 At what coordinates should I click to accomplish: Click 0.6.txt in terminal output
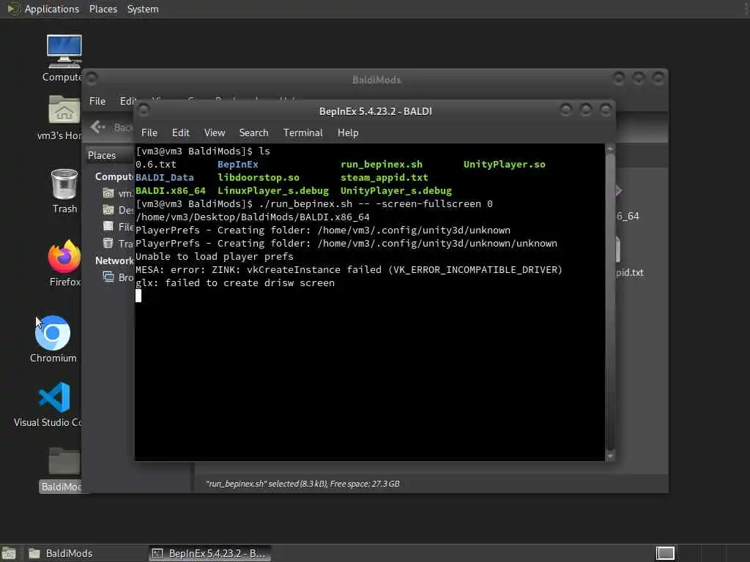(156, 165)
